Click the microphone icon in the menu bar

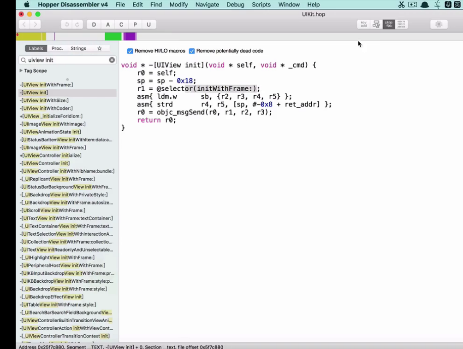(448, 5)
